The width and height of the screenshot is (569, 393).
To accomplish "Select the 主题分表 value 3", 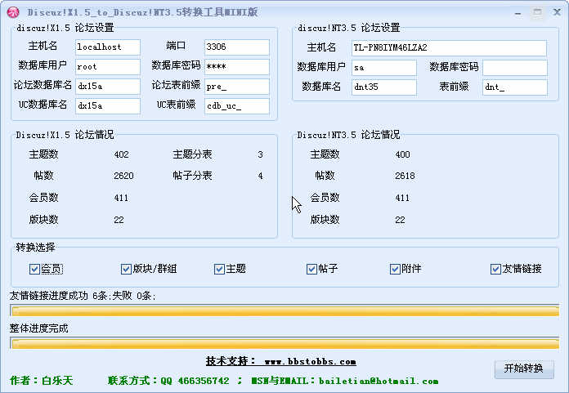I will pos(260,154).
